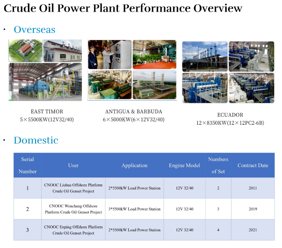282x248 pixels.
Task: Open the Antigua control panel inspection photo
Action: coord(110,54)
